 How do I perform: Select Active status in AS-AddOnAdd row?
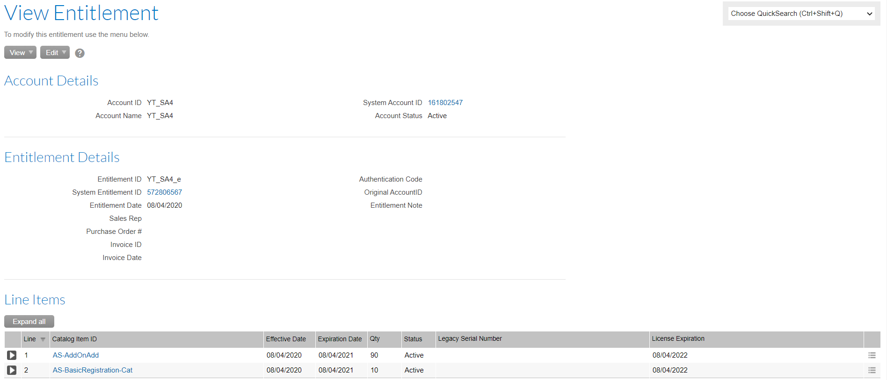(x=414, y=355)
